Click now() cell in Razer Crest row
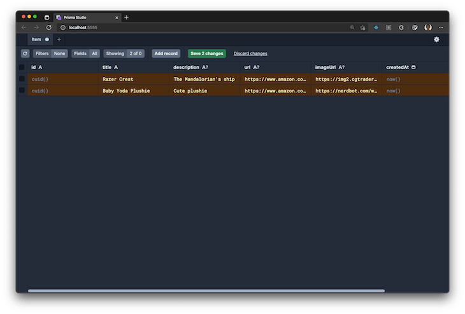This screenshot has height=314, width=465. [415, 79]
